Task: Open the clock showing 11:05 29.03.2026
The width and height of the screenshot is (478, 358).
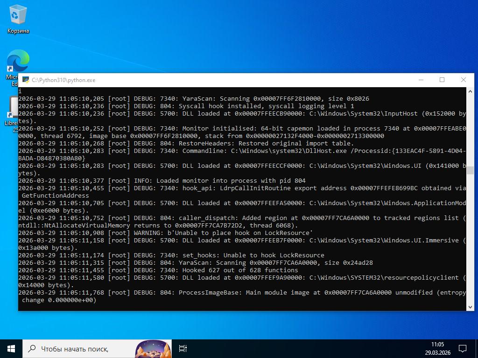Action: pos(437,348)
